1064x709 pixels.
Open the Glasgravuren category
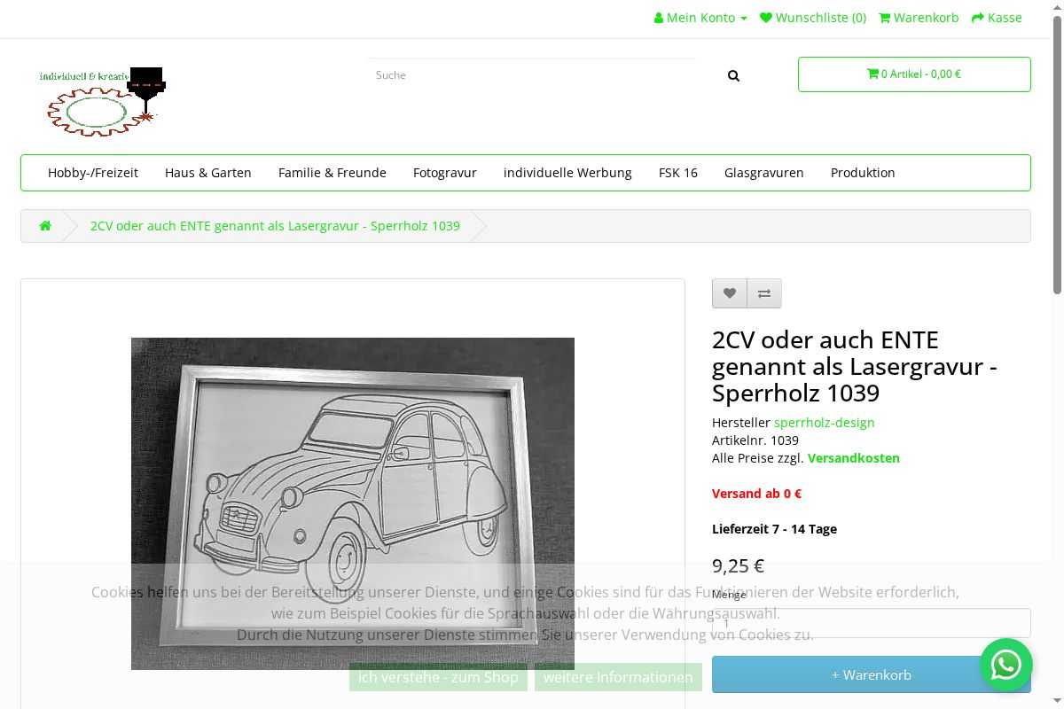763,173
